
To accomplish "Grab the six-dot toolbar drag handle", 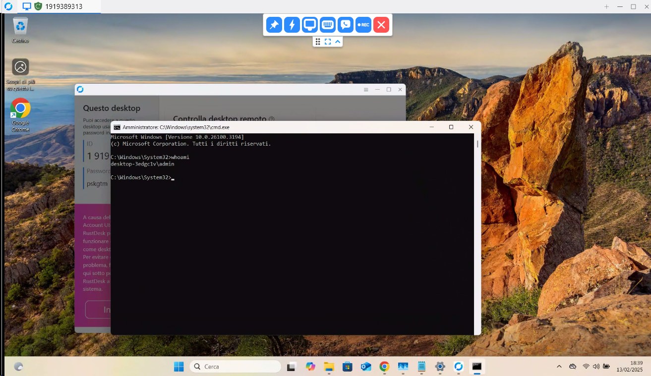I will point(318,42).
